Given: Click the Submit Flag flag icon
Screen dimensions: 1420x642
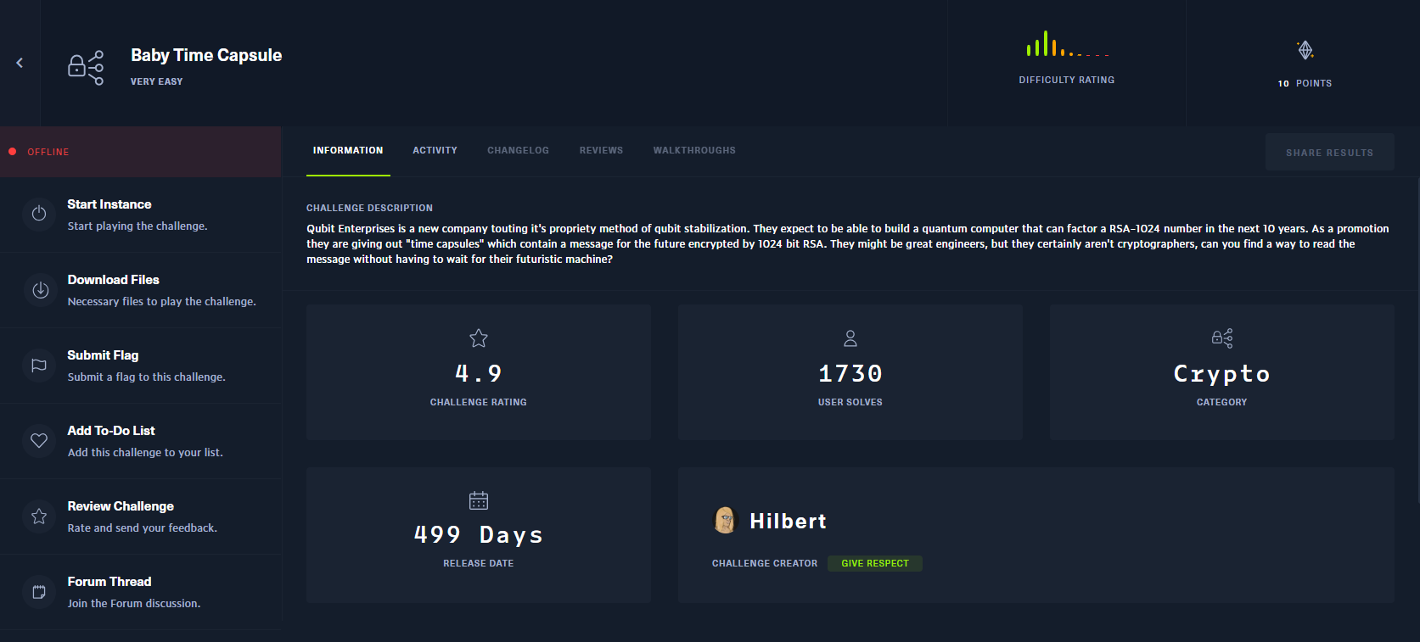Looking at the screenshot, I should pyautogui.click(x=39, y=366).
